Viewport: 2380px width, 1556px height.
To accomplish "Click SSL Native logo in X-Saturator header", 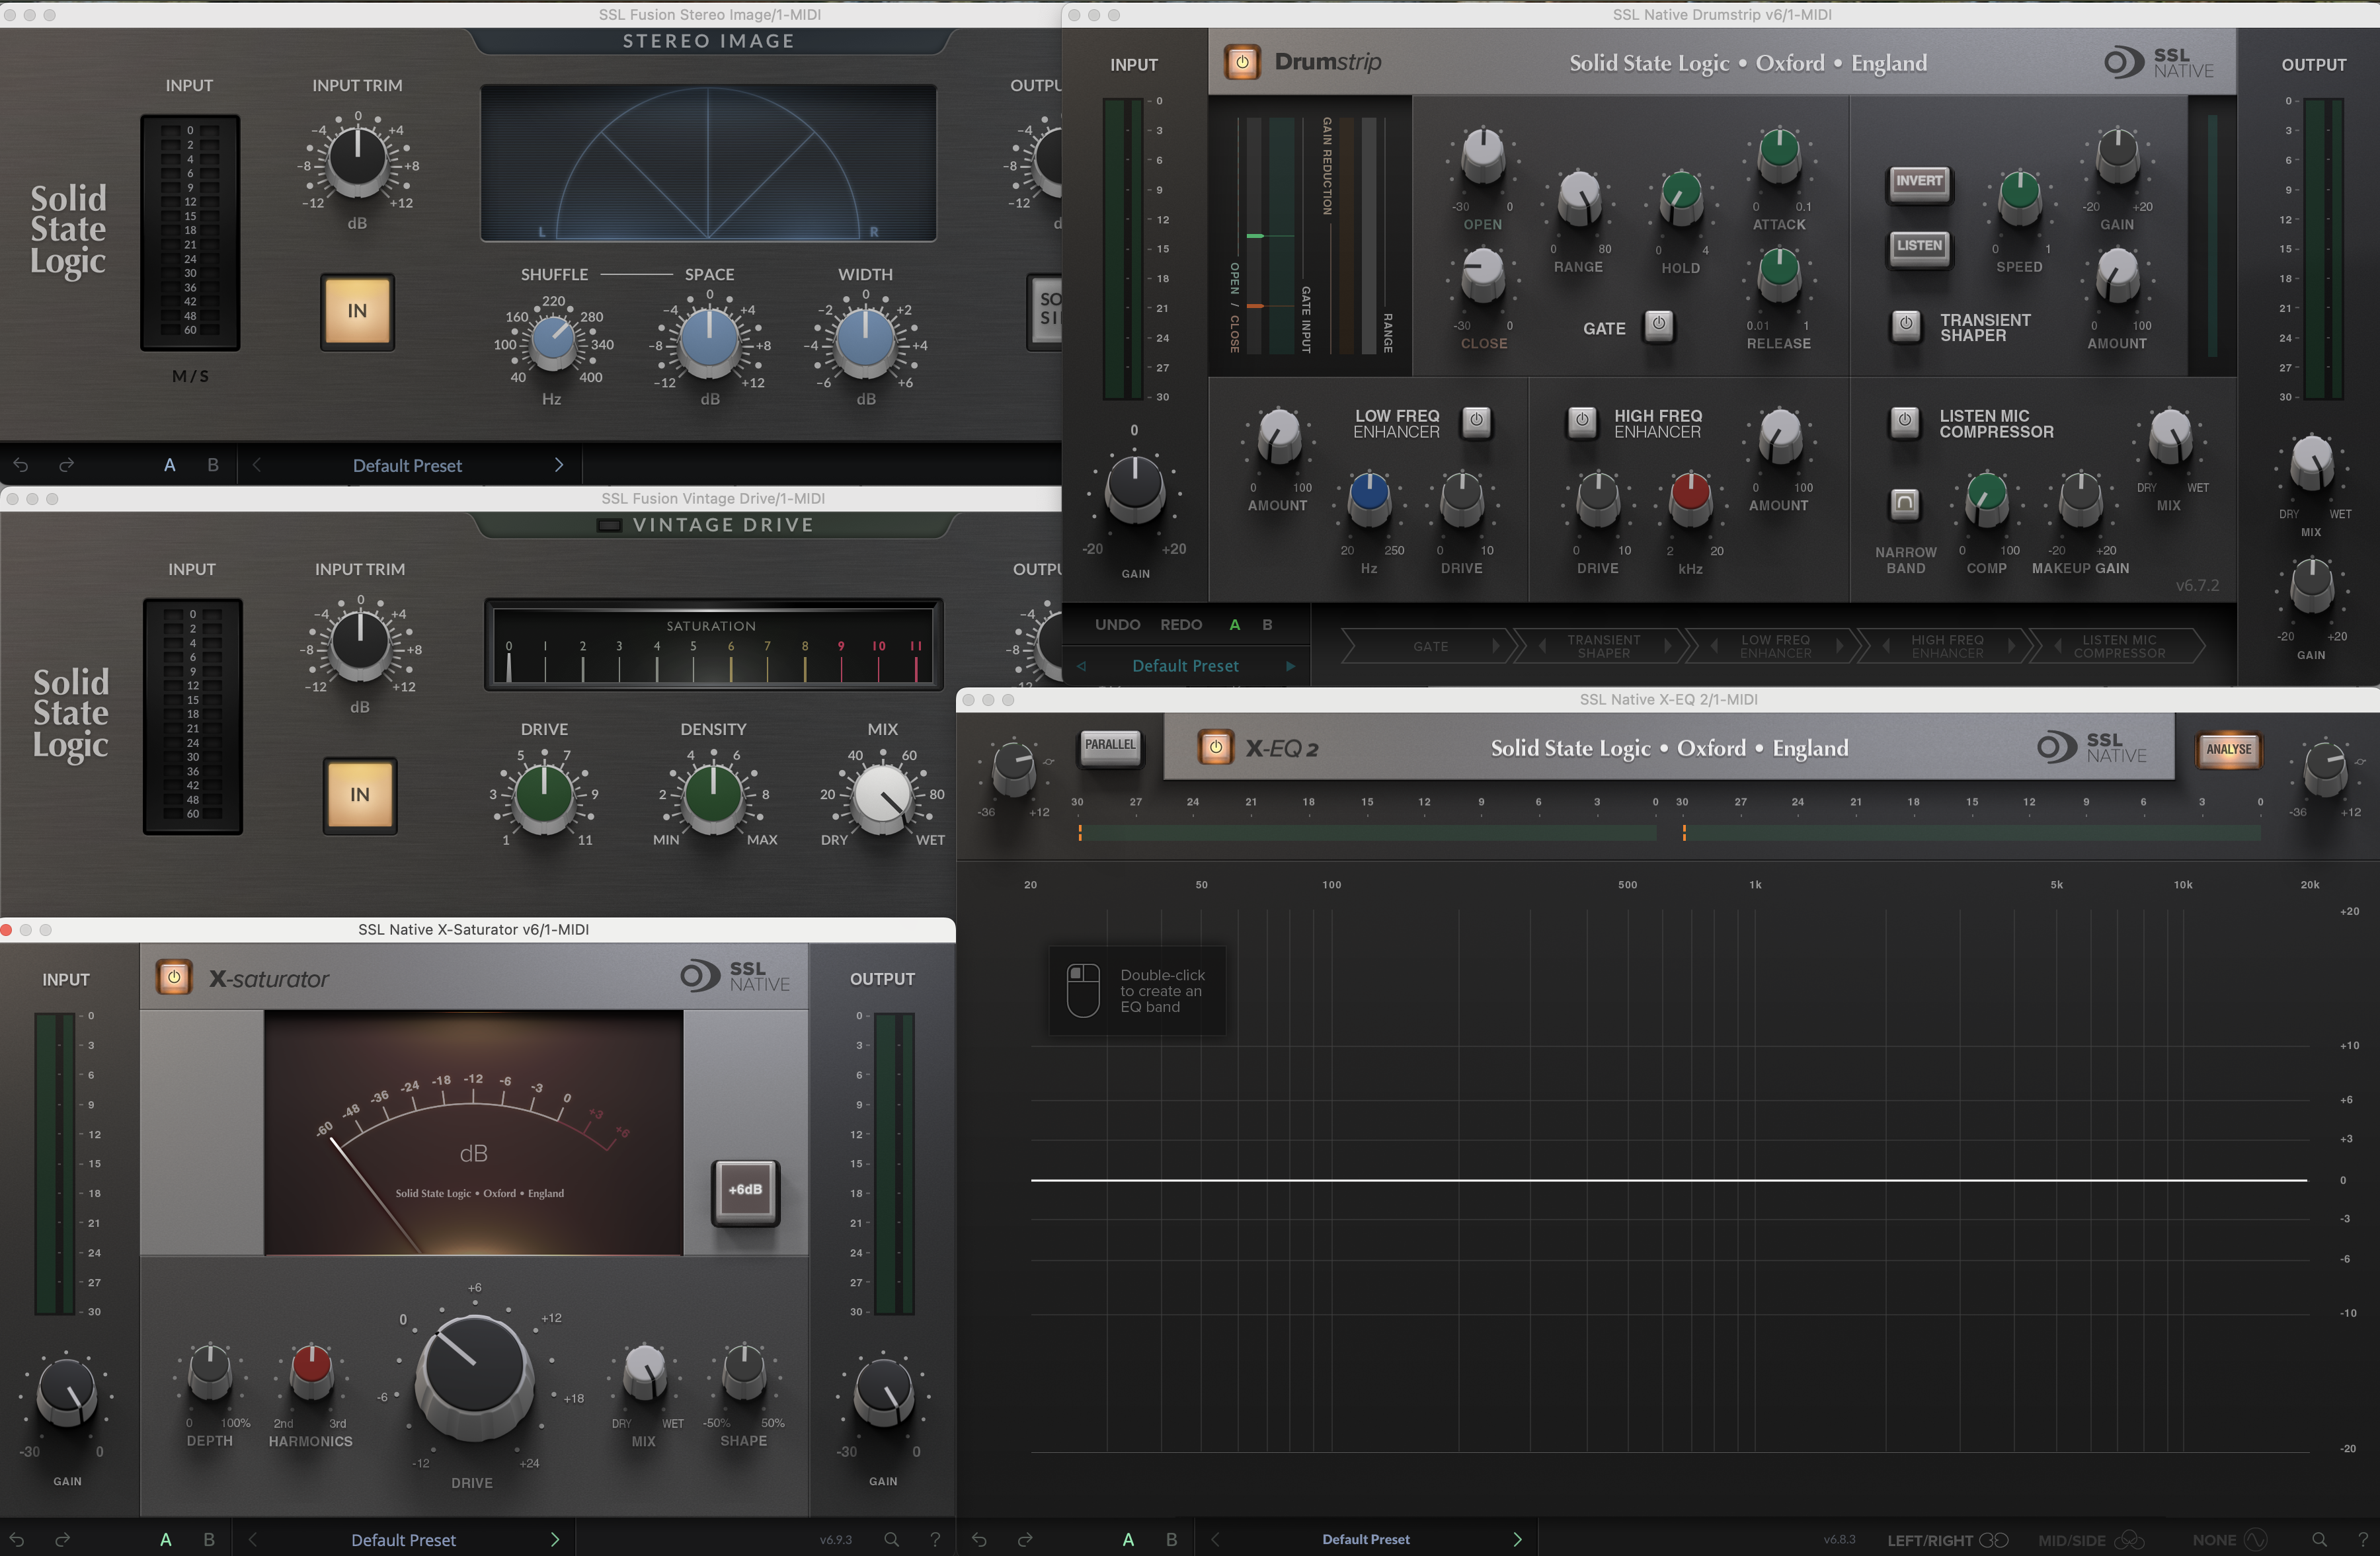I will tap(735, 976).
